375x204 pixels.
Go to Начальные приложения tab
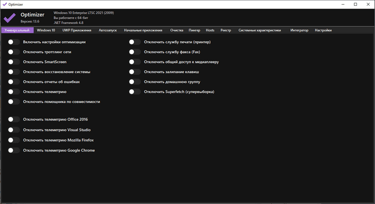coord(143,30)
